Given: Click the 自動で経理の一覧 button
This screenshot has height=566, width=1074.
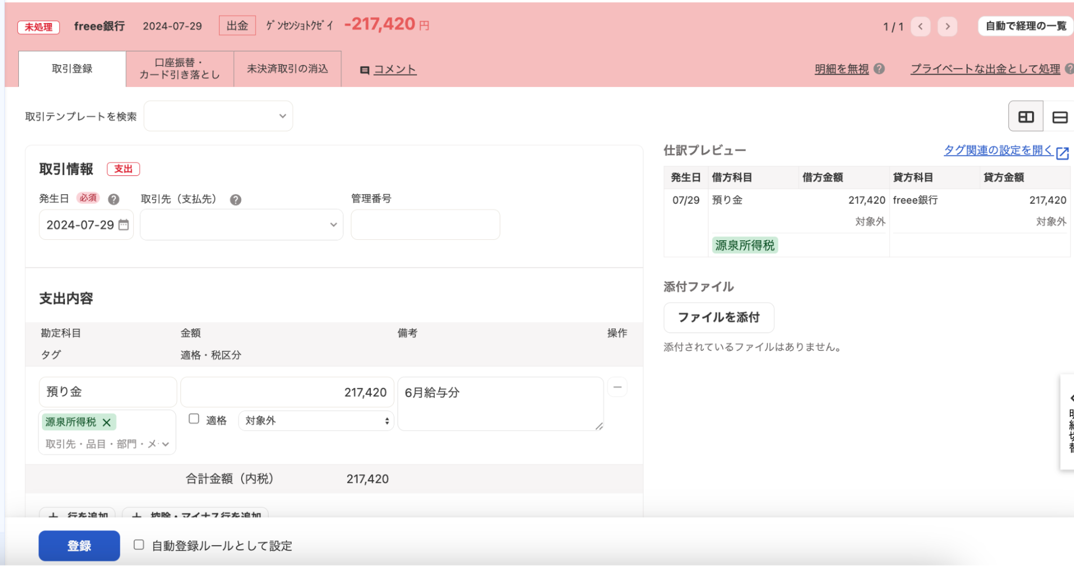Looking at the screenshot, I should pyautogui.click(x=1025, y=26).
